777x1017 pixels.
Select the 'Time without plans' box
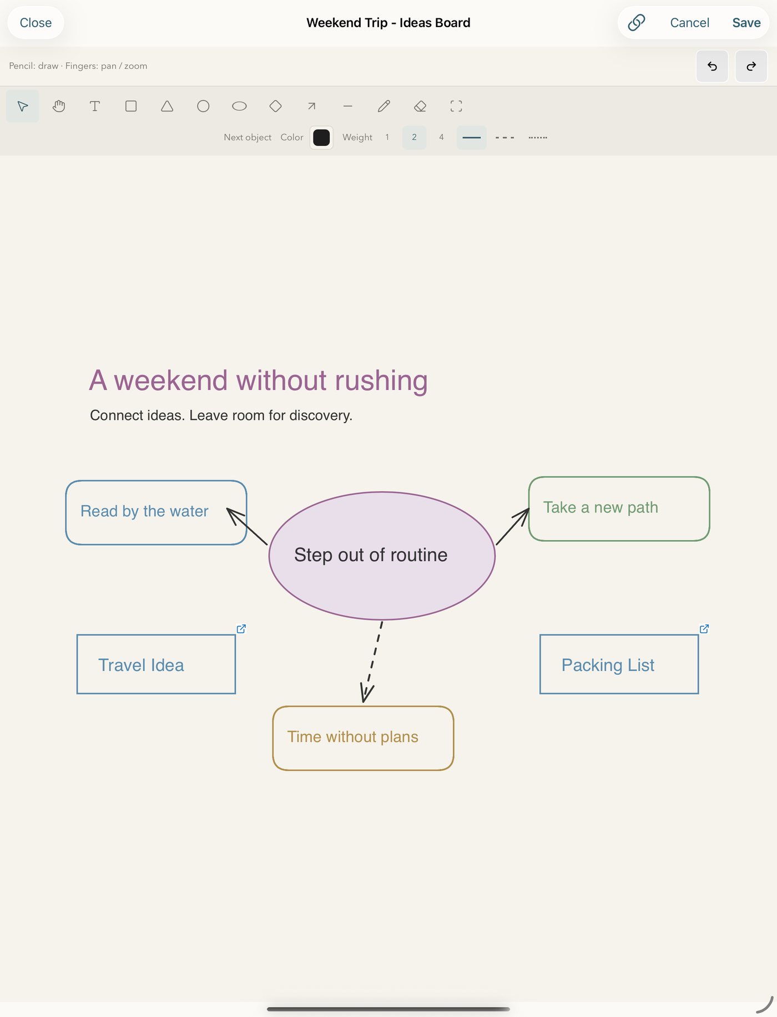(364, 738)
